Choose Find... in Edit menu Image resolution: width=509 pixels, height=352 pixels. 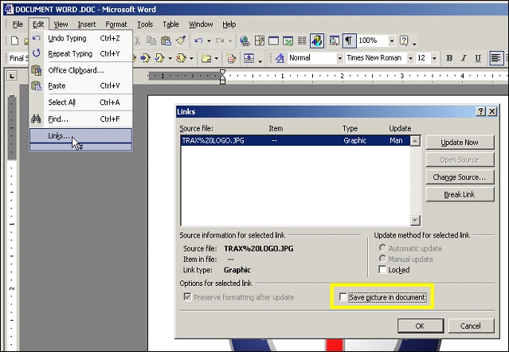tap(80, 119)
